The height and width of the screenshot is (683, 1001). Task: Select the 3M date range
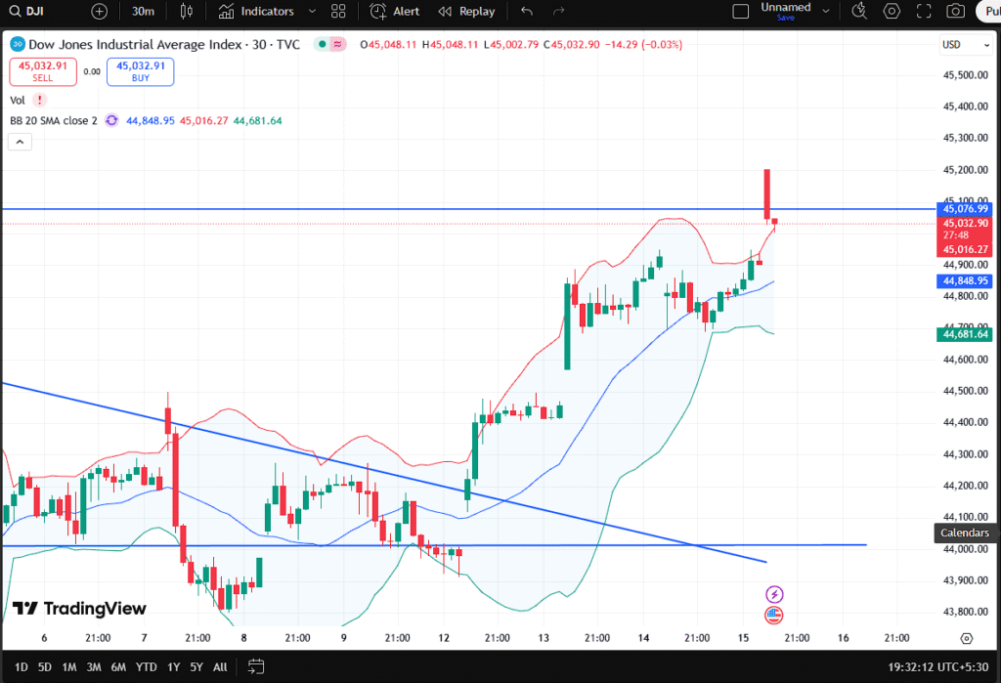tap(94, 667)
